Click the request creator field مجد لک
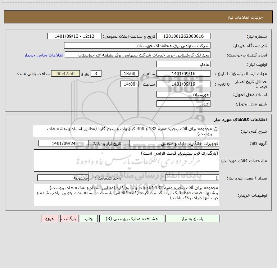277x268 pixels. [138, 55]
